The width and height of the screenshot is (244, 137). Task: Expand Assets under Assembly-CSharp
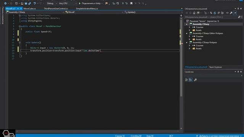coord(189,30)
